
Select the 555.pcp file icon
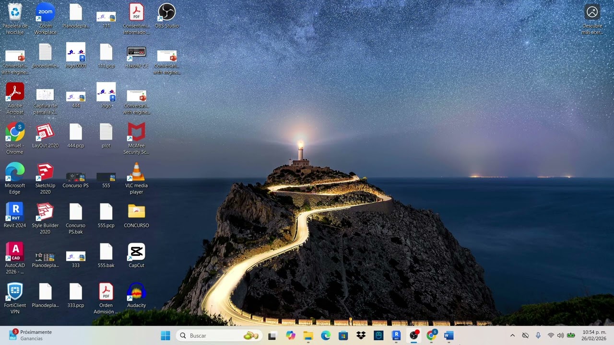pos(106,215)
